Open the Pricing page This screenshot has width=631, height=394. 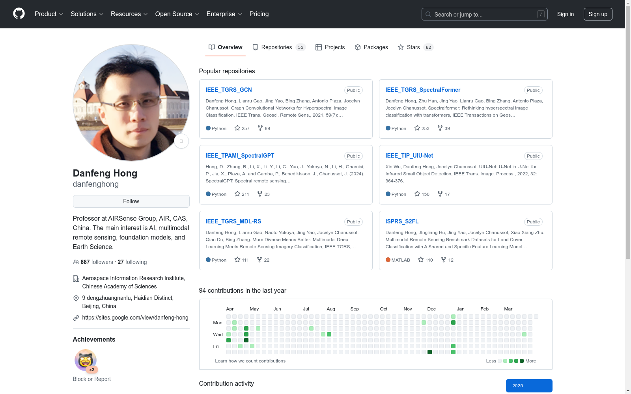259,14
